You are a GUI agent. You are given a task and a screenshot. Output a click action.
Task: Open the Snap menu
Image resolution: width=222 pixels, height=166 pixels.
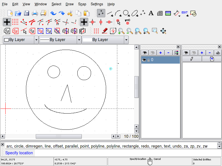82,4
